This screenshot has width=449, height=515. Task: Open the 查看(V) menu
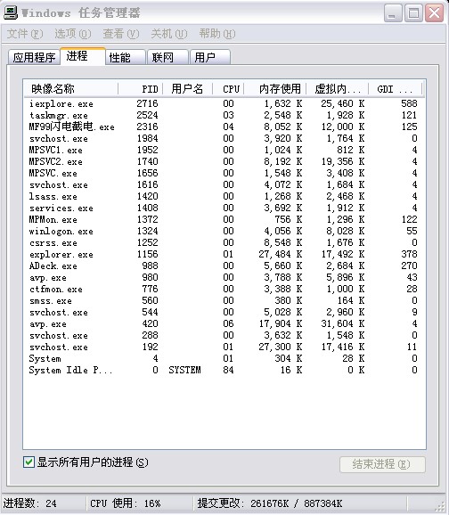tap(121, 34)
